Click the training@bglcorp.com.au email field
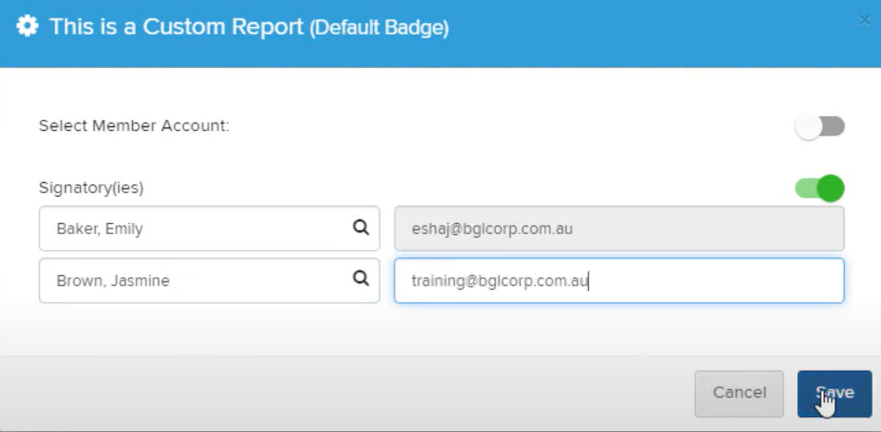The height and width of the screenshot is (432, 881). pos(620,281)
